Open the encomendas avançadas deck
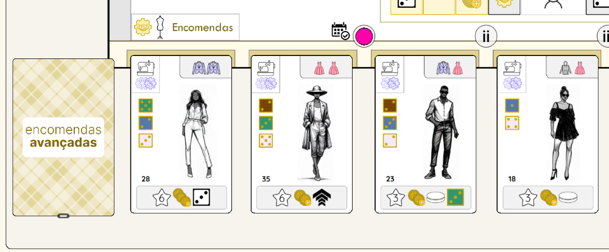609x252 pixels. 63,137
